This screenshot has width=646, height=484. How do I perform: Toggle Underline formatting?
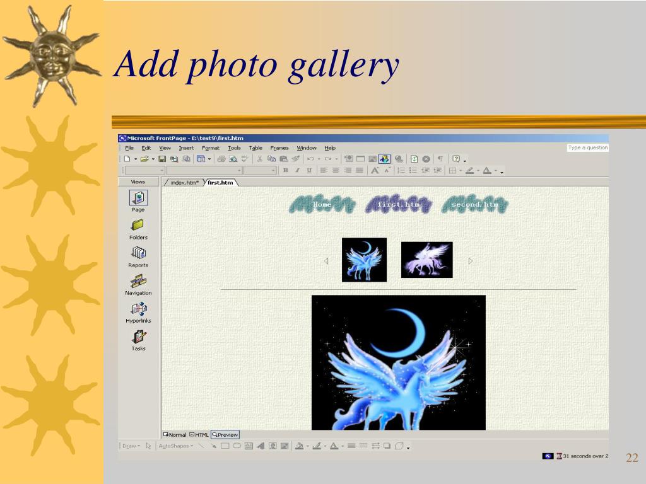[309, 170]
